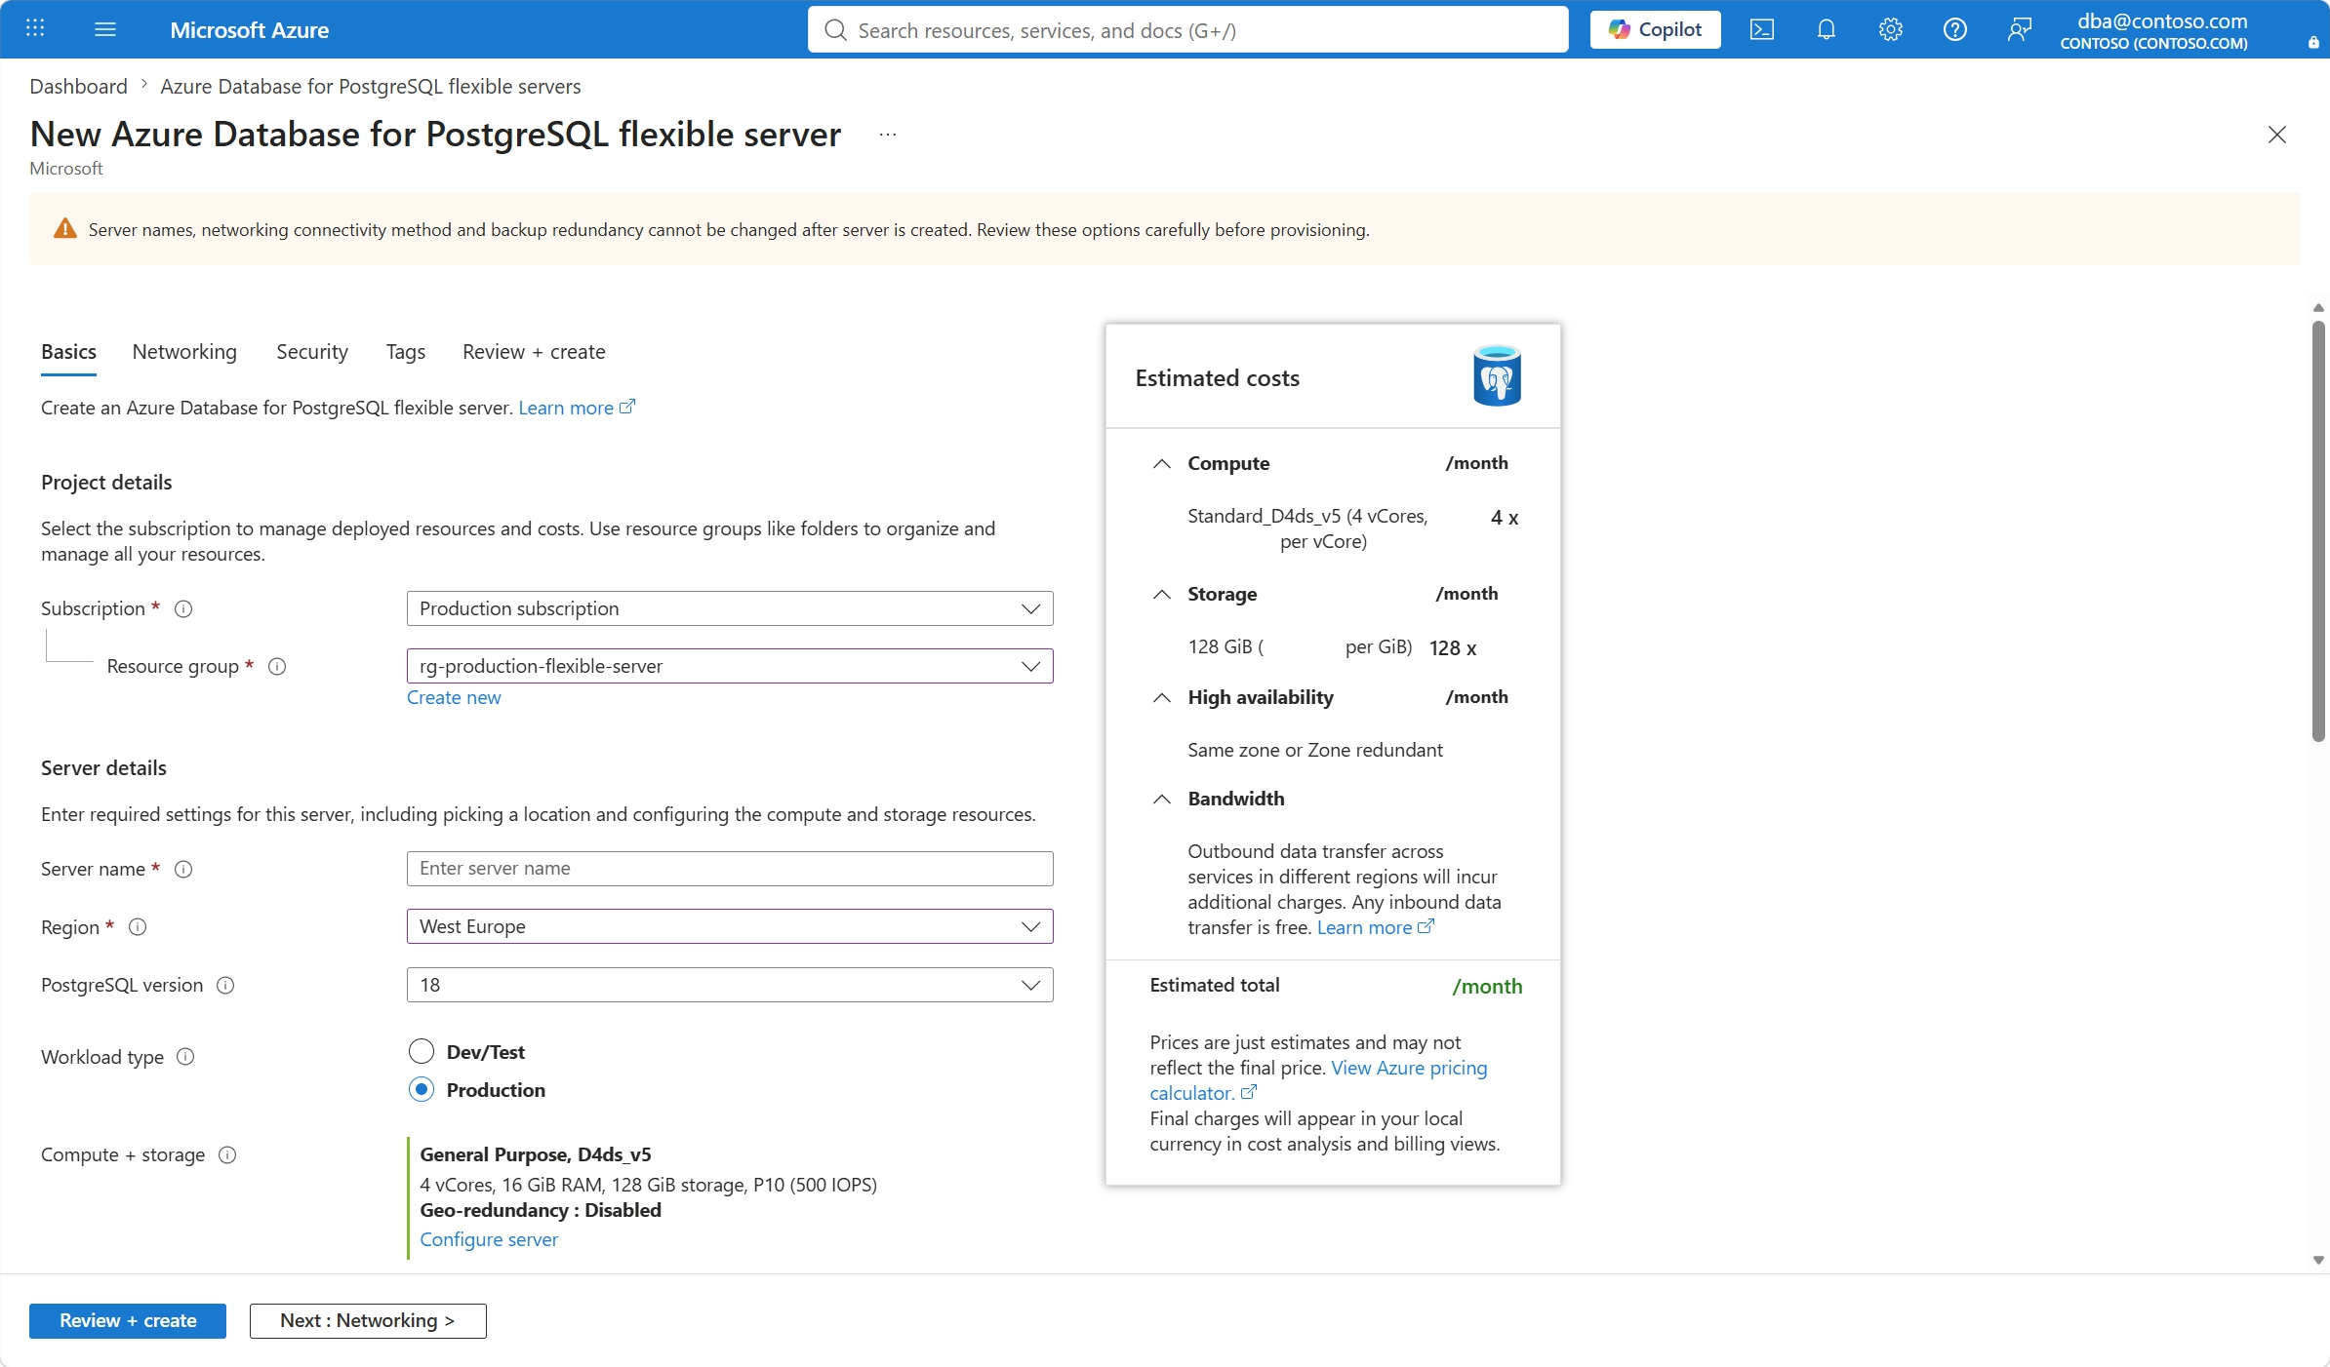The image size is (2330, 1367).
Task: Click the Copilot button
Action: (x=1656, y=29)
